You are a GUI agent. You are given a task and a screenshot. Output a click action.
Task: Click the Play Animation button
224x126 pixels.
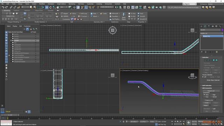[x=178, y=121]
